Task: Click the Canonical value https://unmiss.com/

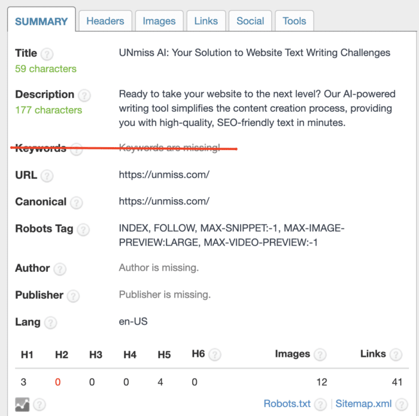Action: pyautogui.click(x=164, y=201)
